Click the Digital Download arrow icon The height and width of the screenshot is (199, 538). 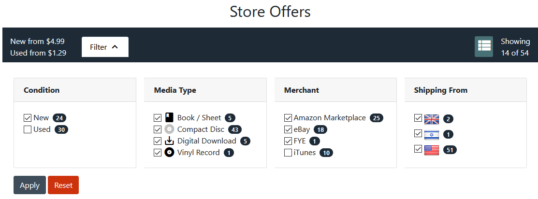click(x=169, y=141)
